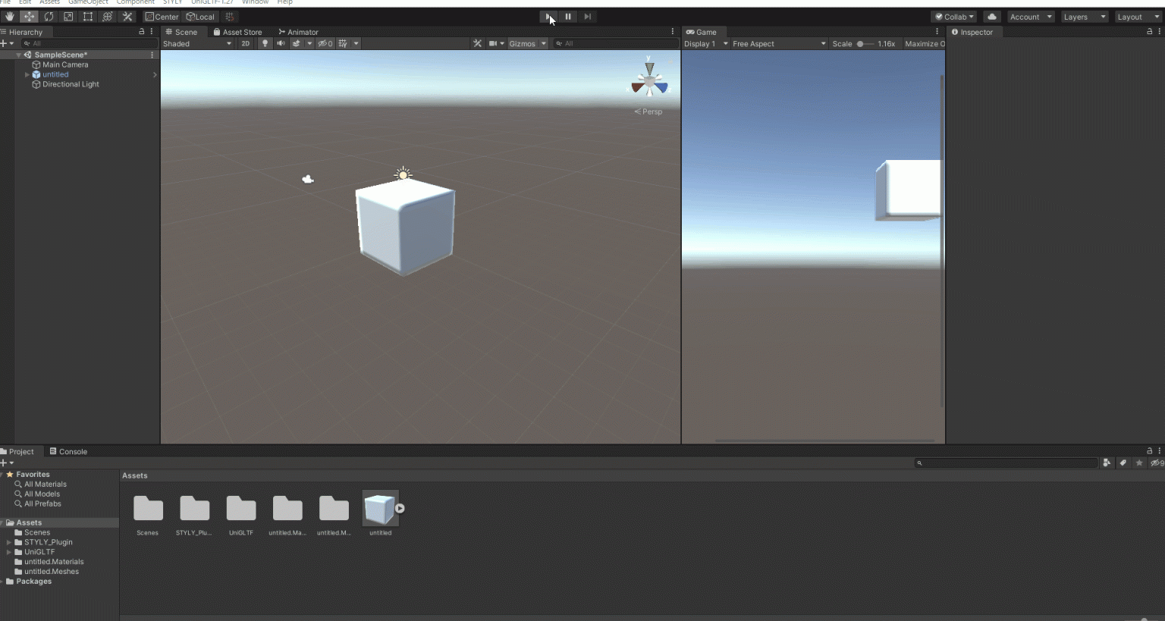1165x621 pixels.
Task: Open the Free Aspect dropdown
Action: (779, 44)
